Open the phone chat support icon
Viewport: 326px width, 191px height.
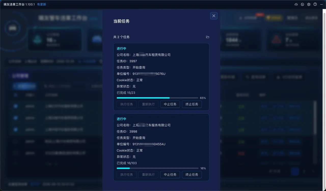tap(302, 4)
